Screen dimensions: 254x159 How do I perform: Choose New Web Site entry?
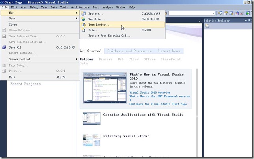[122, 19]
